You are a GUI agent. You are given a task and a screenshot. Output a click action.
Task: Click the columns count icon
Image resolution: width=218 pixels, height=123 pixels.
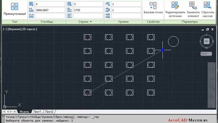pos(31,4)
